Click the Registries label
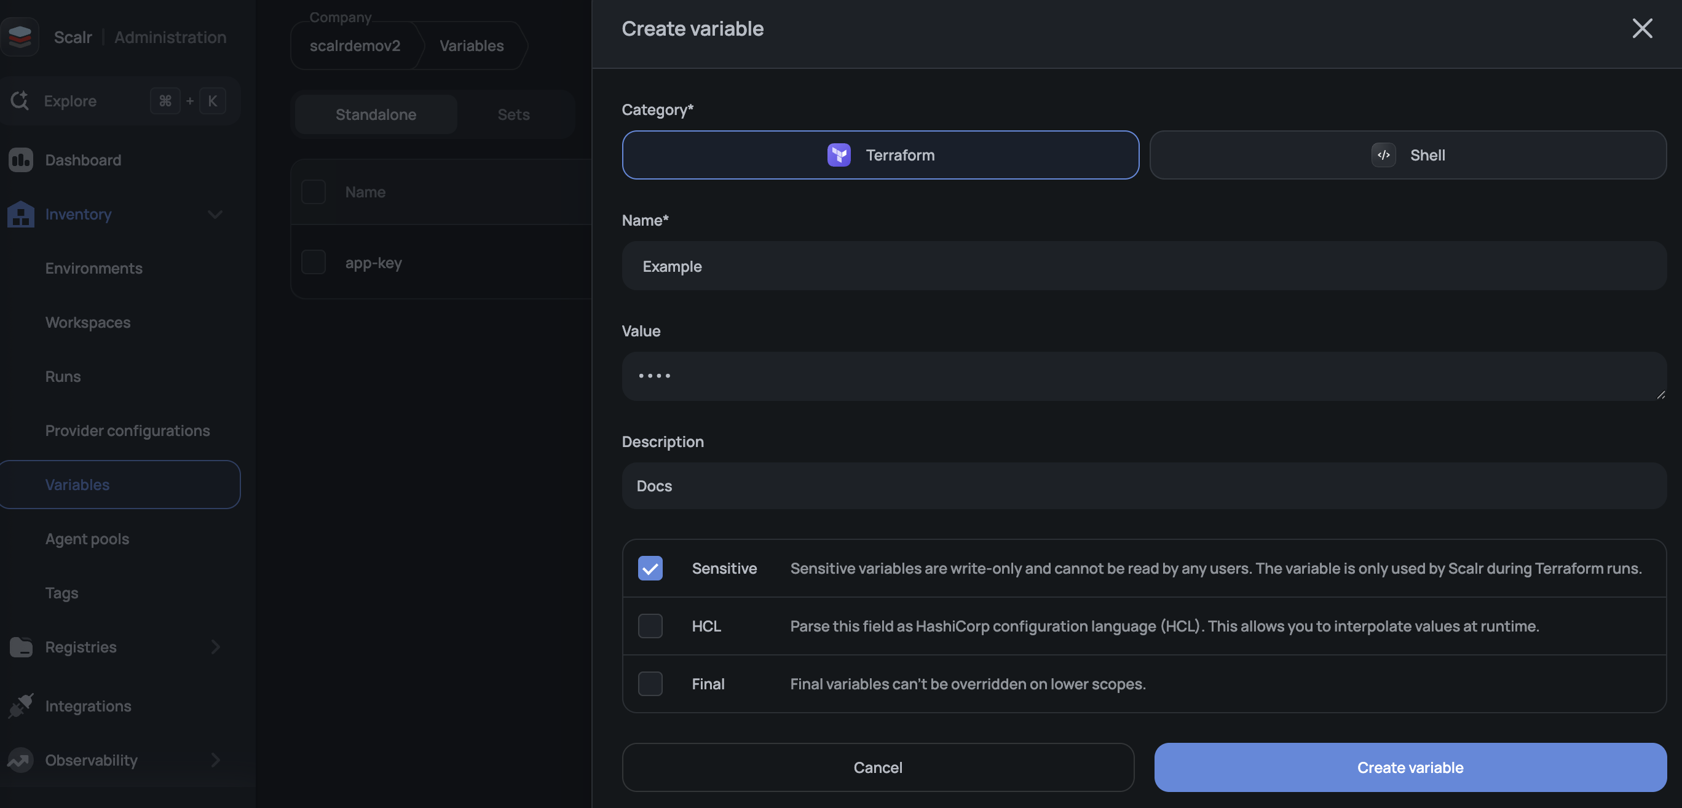1682x808 pixels. click(81, 647)
